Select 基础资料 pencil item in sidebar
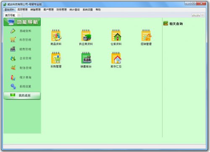210x152 pixels. tap(21, 31)
